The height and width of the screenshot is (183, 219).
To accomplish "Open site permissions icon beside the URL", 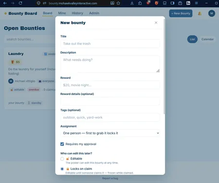I will 45,3.
